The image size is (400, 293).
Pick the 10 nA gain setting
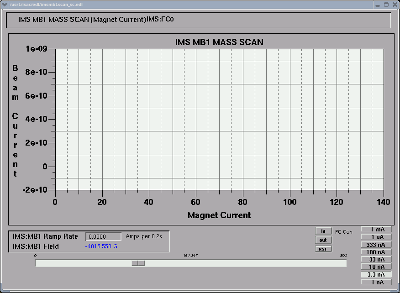377,267
